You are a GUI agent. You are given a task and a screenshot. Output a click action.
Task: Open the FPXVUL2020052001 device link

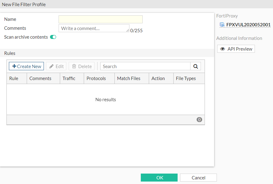(245, 25)
